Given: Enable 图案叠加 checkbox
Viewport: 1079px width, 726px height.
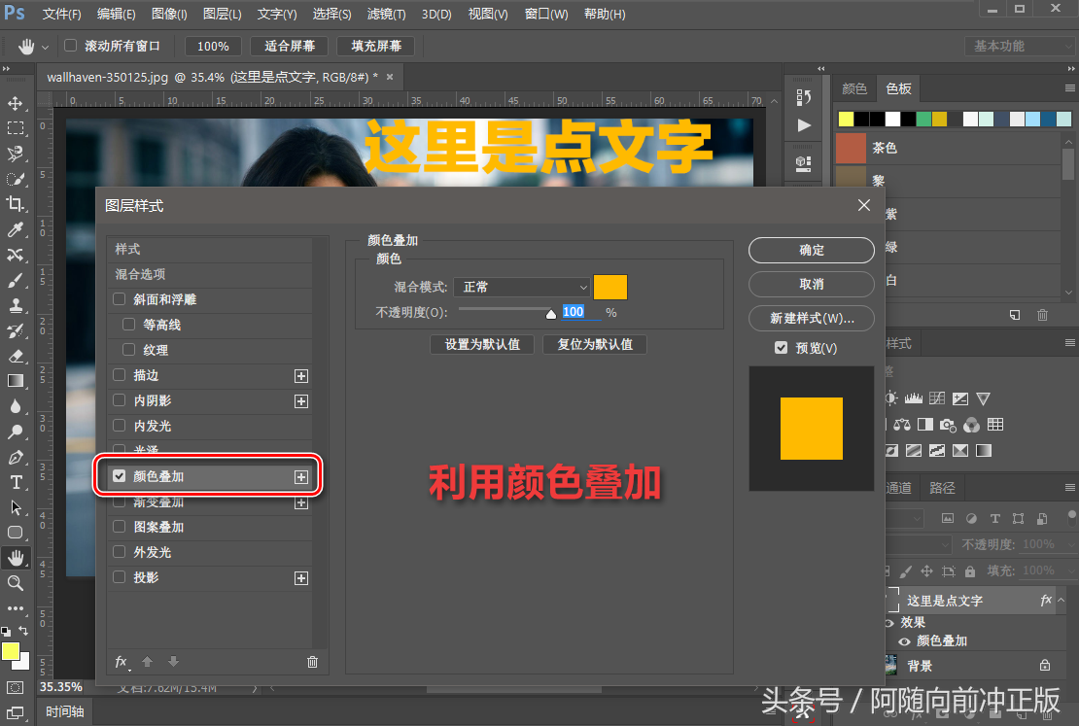Looking at the screenshot, I should click(119, 527).
